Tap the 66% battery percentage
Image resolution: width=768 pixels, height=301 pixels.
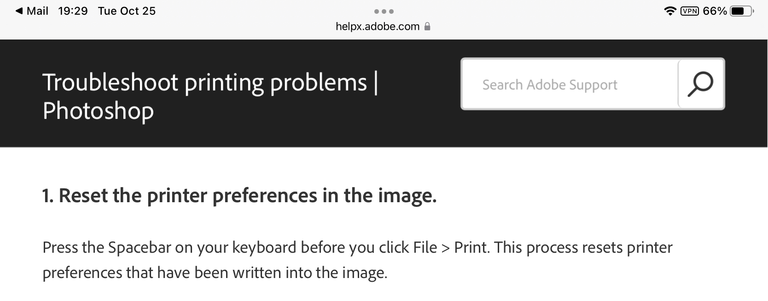coord(715,11)
